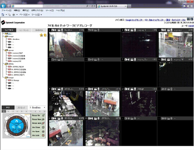Select camera 13. Rouge in tree
194x150 pixels.
(14, 80)
